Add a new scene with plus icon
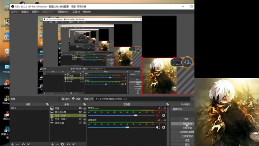This screenshot has width=259, height=146. pyautogui.click(x=12, y=144)
